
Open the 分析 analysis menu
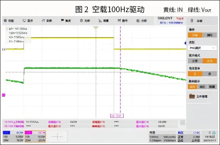[x=142, y=21]
